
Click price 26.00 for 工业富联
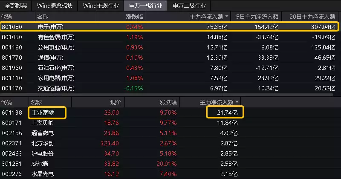click(111, 113)
